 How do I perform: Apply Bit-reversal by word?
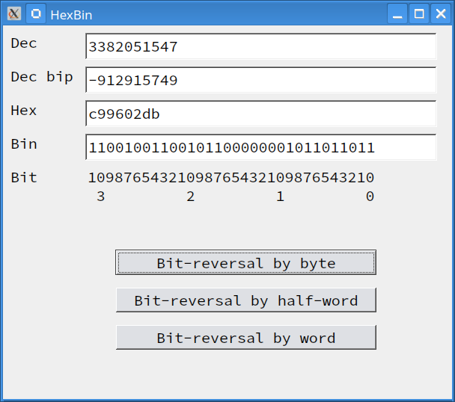click(245, 338)
